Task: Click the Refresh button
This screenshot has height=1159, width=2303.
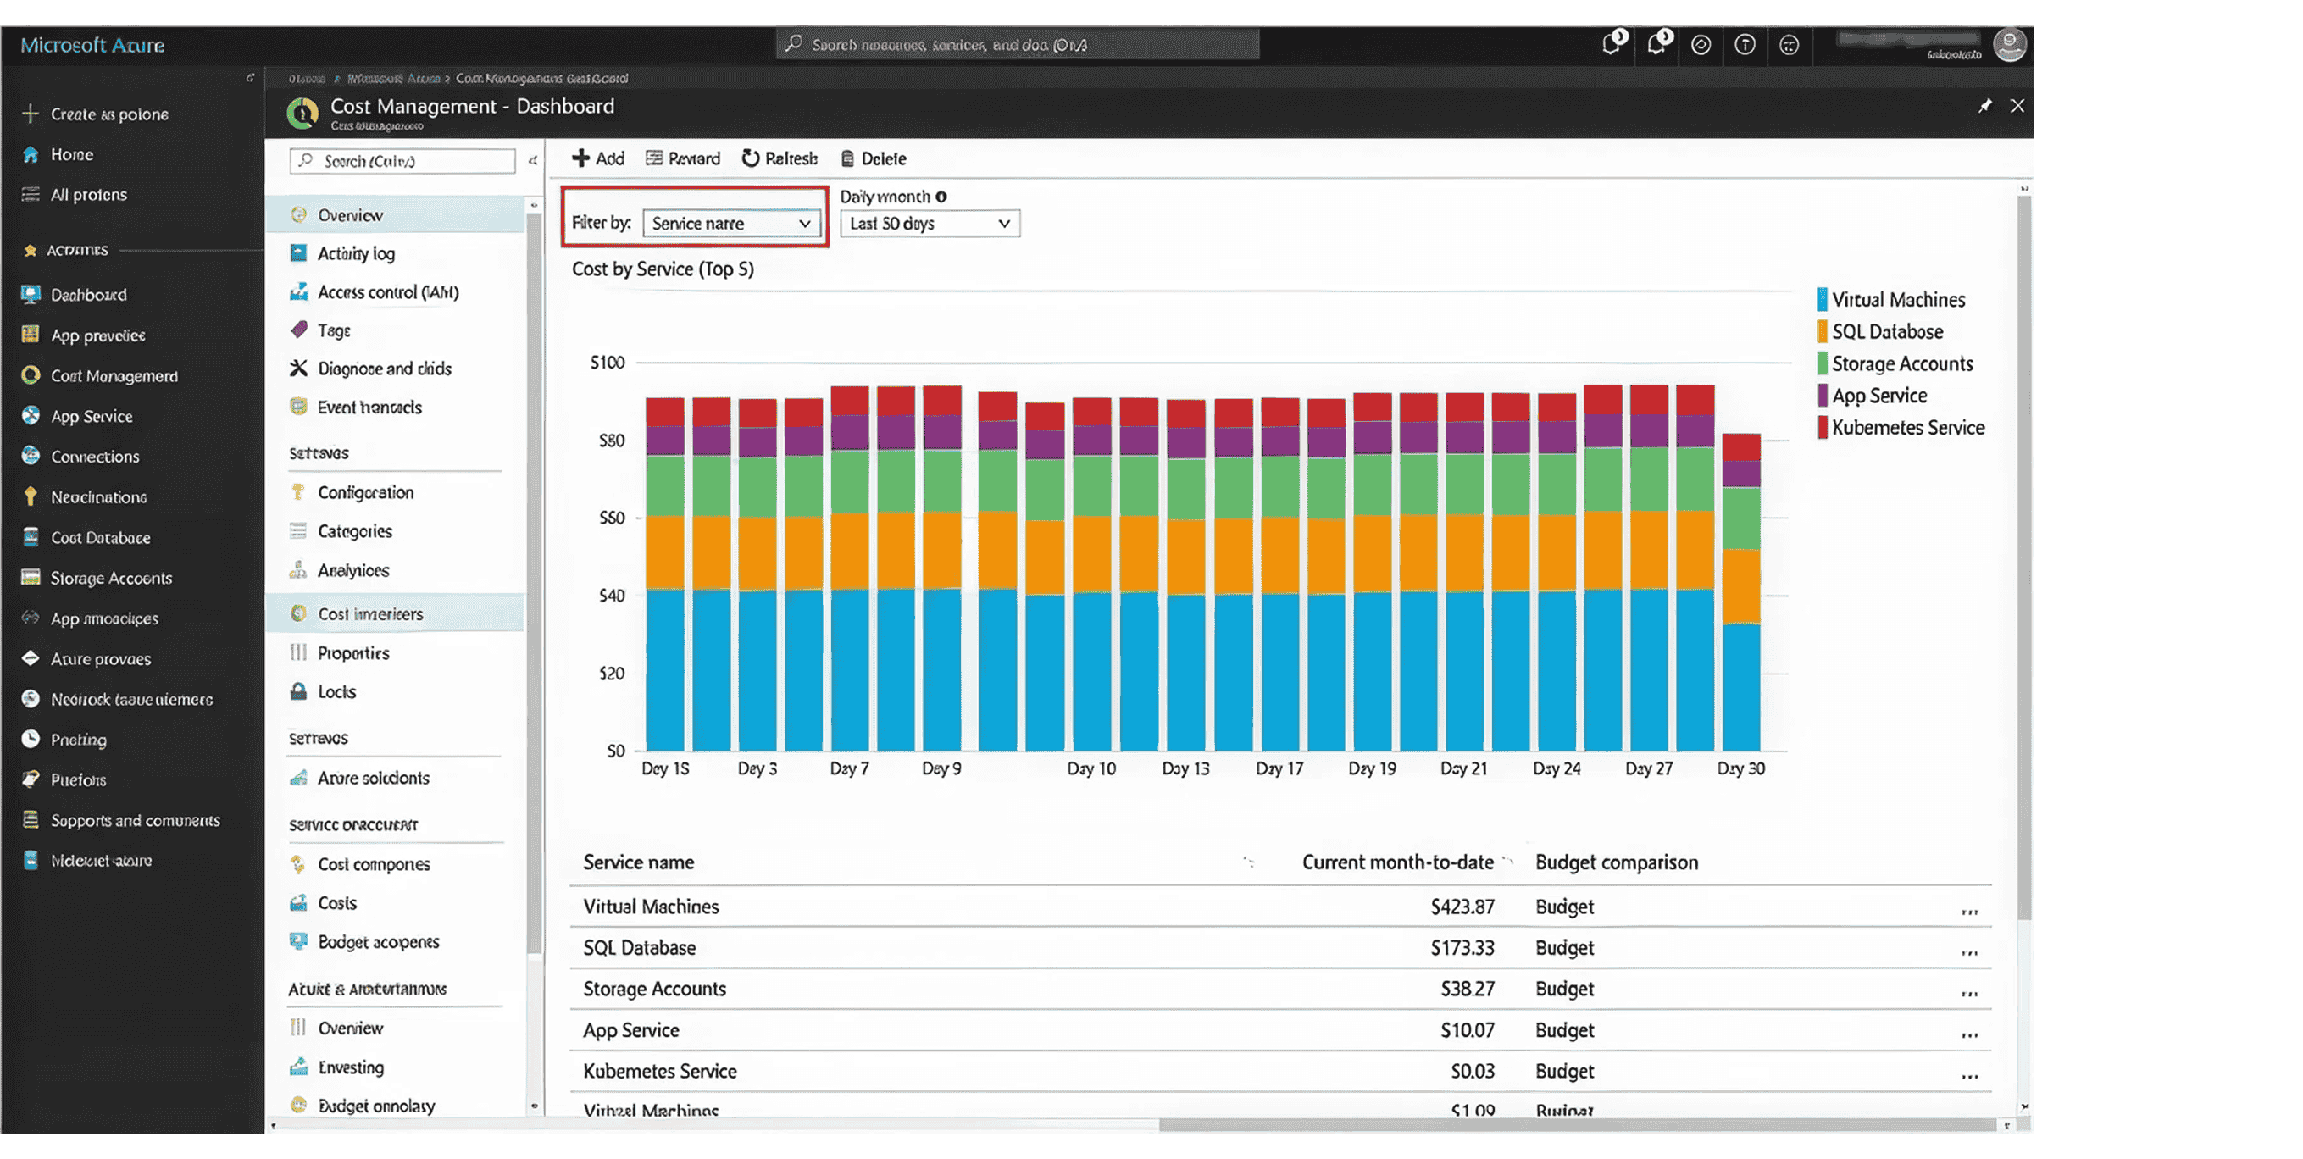Action: click(x=780, y=158)
